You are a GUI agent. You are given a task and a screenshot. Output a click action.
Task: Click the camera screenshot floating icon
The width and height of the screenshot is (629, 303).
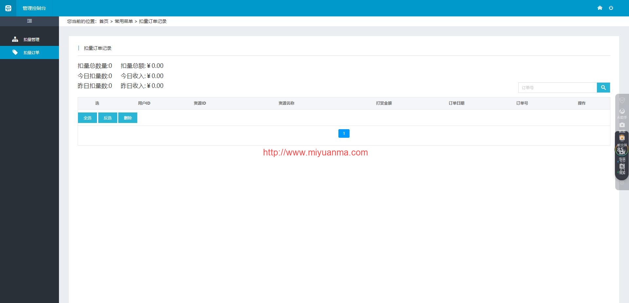point(622,125)
